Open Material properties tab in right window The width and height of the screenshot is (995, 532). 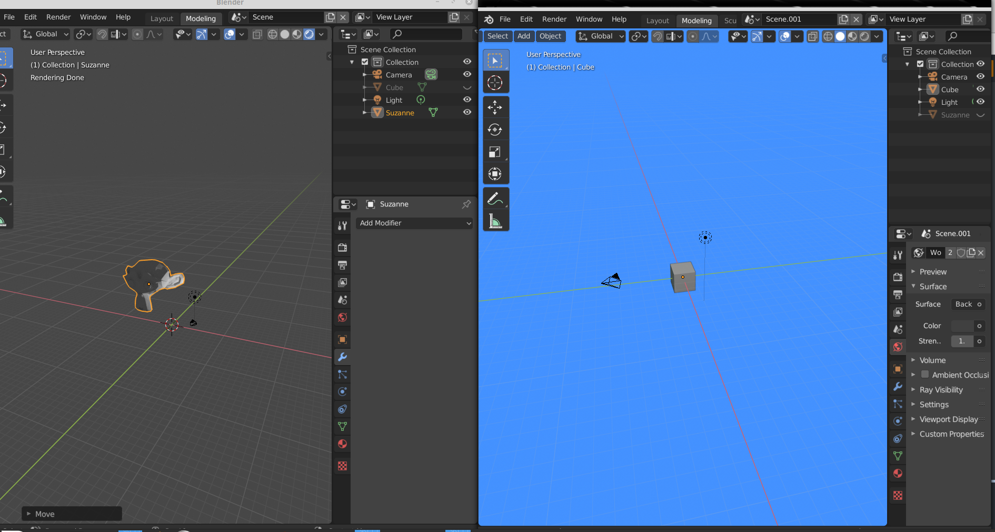(x=898, y=474)
